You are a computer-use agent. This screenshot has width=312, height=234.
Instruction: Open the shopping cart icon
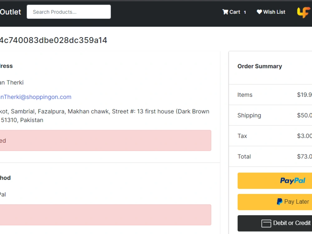click(x=225, y=12)
